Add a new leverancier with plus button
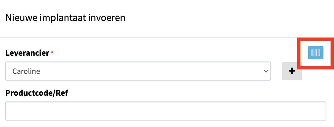 [x=292, y=71]
